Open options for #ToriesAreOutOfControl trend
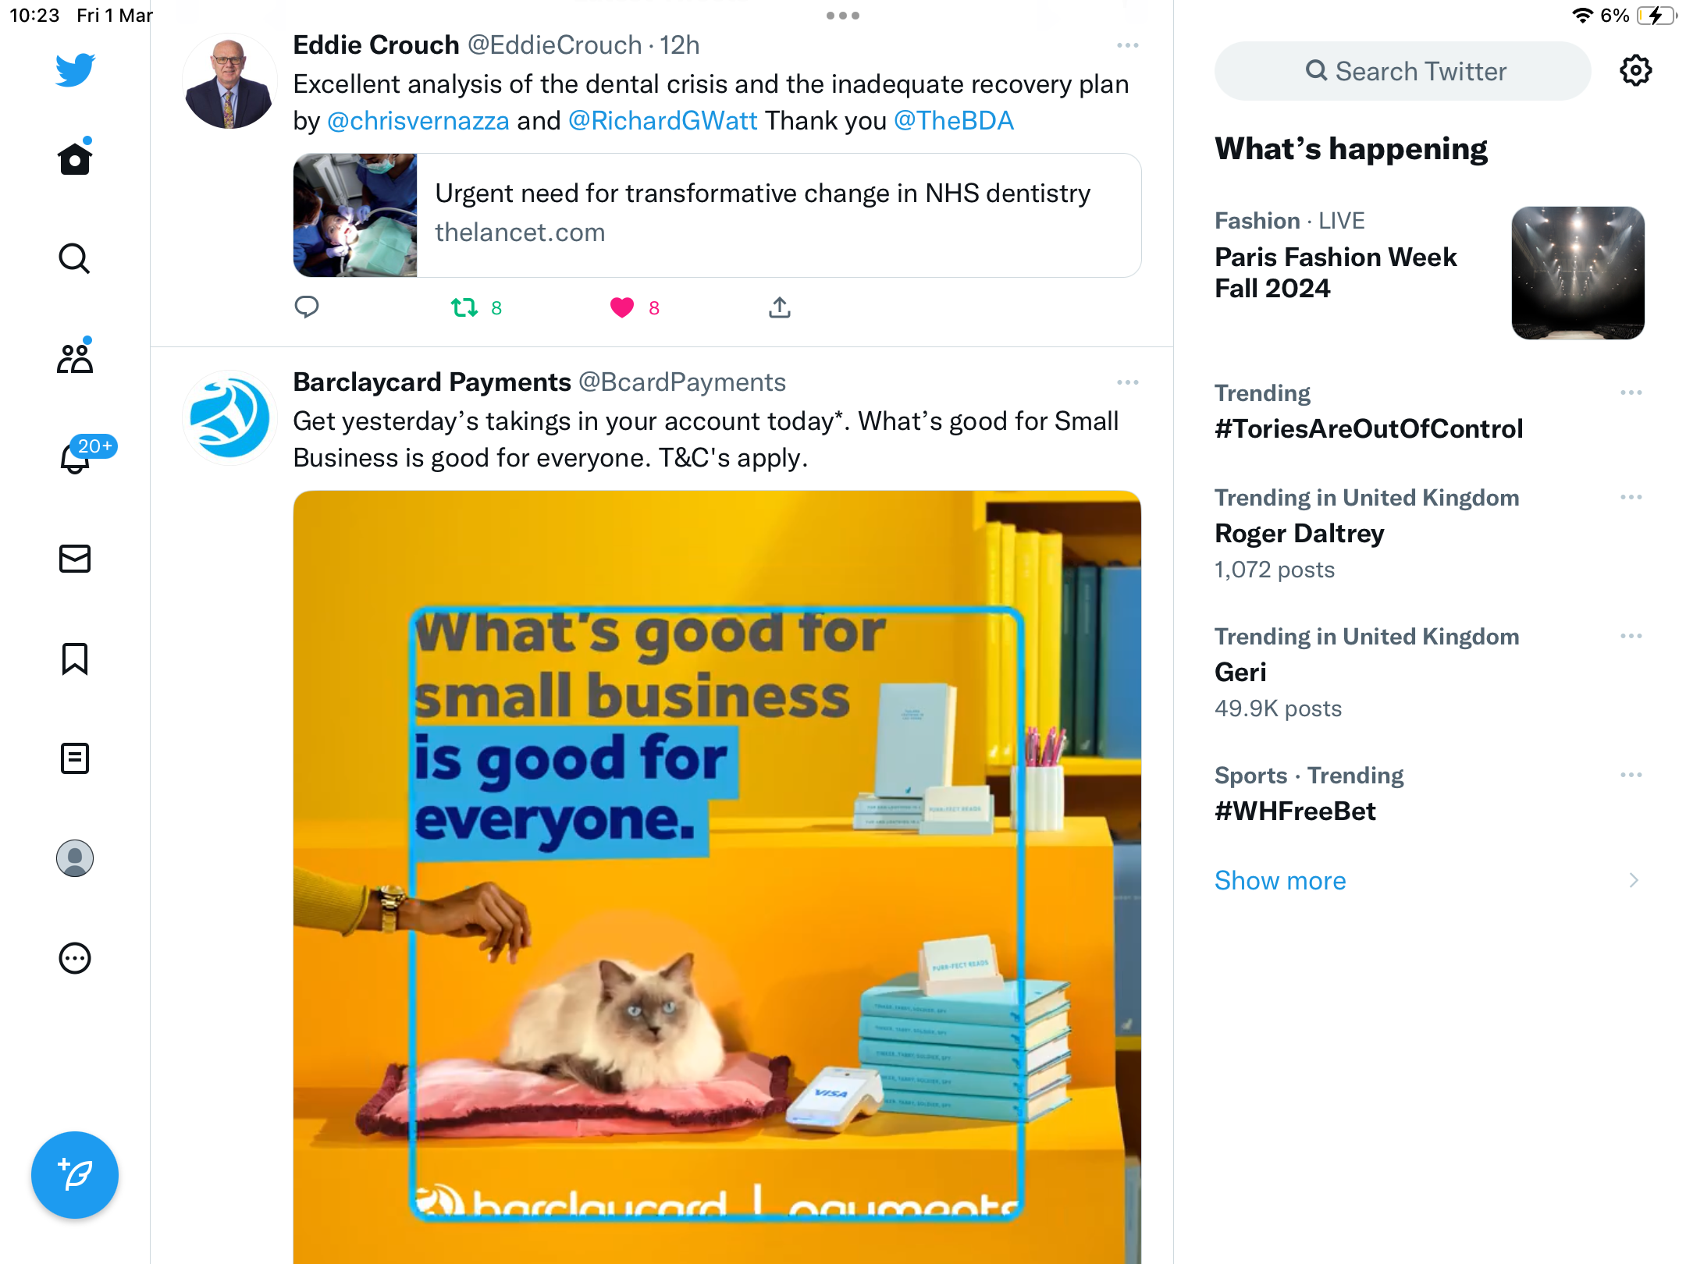 [1631, 392]
